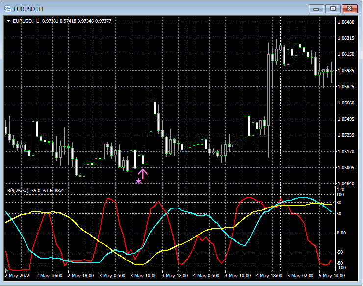Click the EURUSD,H1 title bar text

(29, 9)
